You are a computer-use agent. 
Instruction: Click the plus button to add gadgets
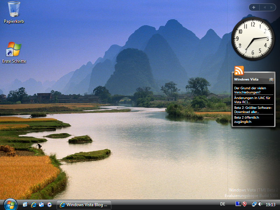[x=254, y=7]
